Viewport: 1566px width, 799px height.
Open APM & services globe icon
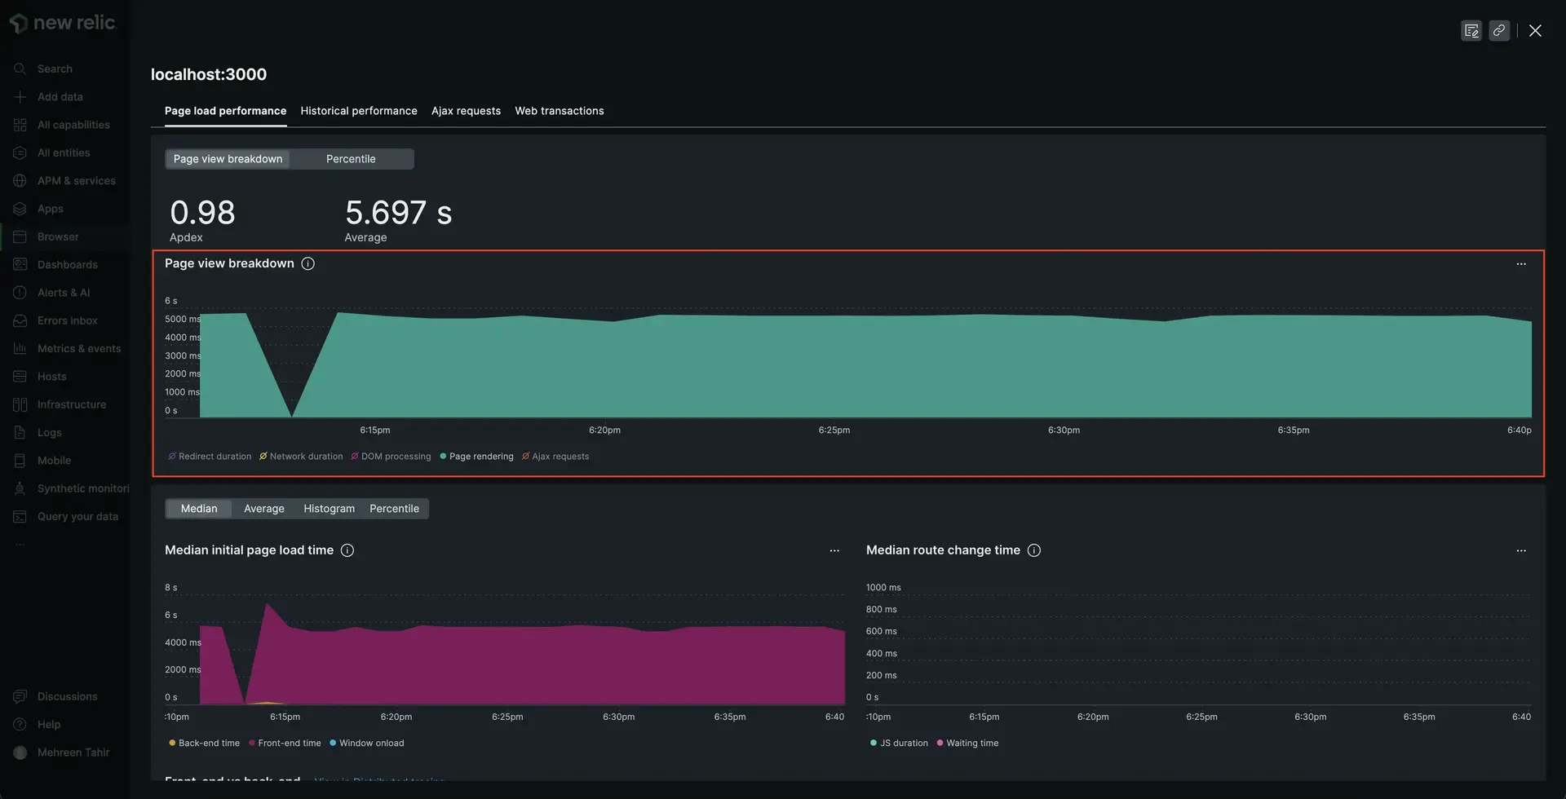click(x=20, y=181)
